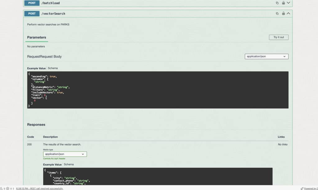Click the POST badge on /batchload
The height and width of the screenshot is (190, 318).
[31, 3]
